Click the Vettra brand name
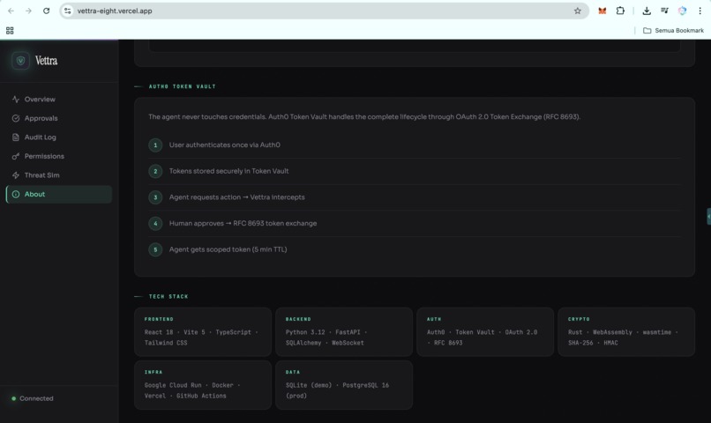711x423 pixels. click(x=46, y=61)
